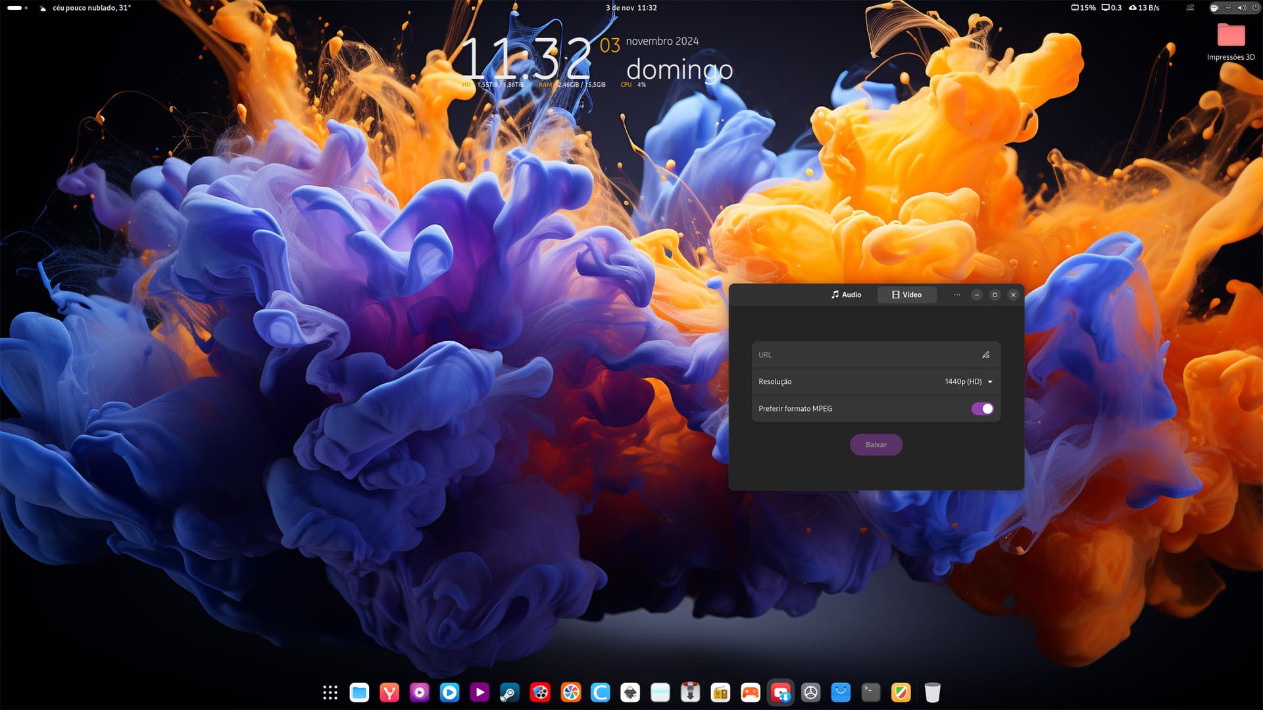This screenshot has width=1263, height=710.
Task: Show applications grid in dock
Action: click(330, 692)
